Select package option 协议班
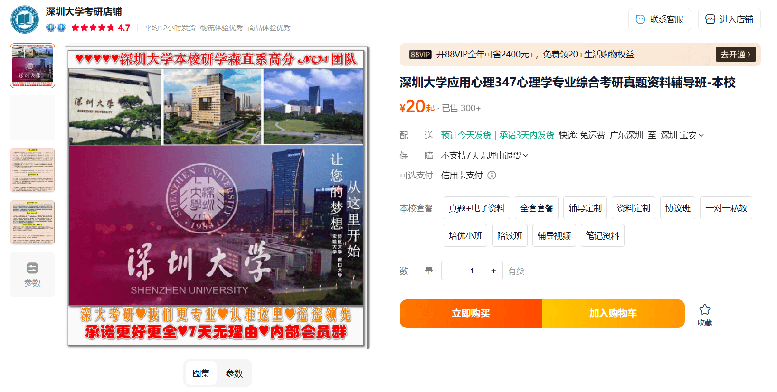 click(678, 208)
